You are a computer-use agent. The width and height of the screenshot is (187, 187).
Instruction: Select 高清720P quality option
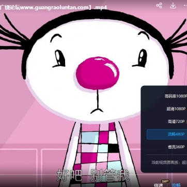tap(176, 121)
